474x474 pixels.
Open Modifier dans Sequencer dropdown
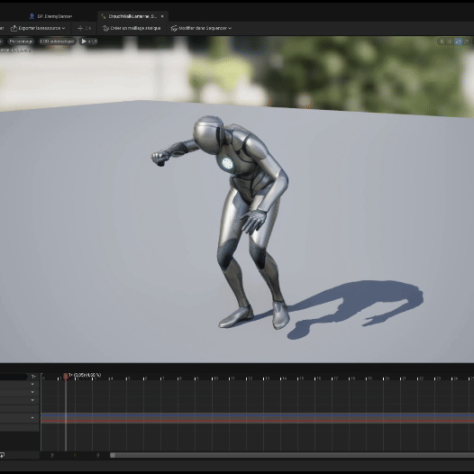pos(201,28)
